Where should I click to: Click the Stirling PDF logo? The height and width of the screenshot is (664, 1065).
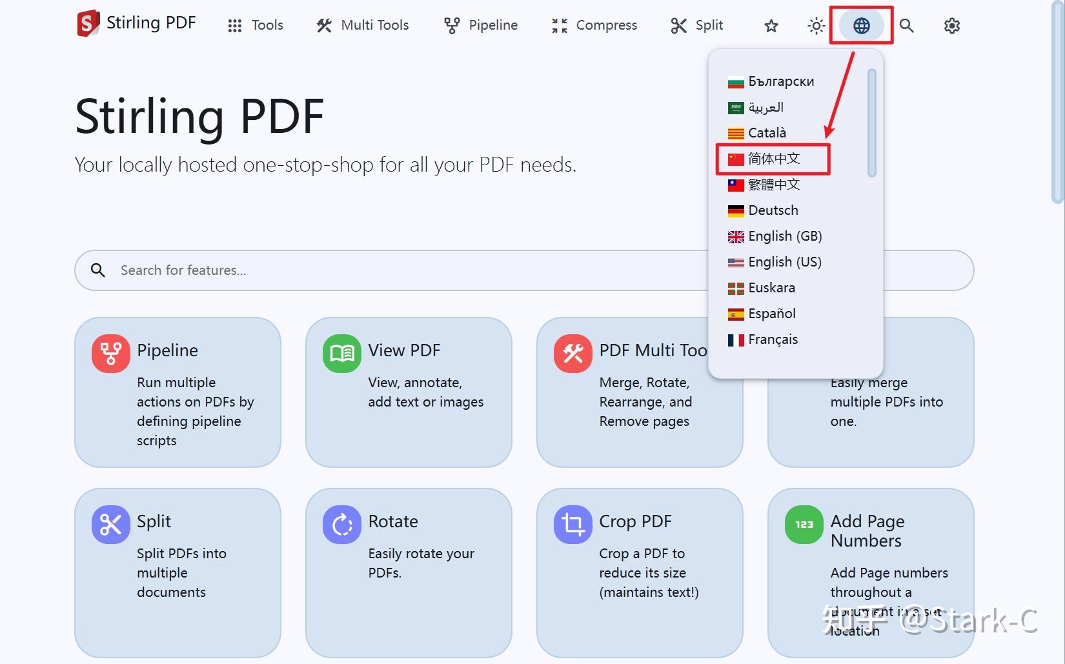[x=136, y=23]
